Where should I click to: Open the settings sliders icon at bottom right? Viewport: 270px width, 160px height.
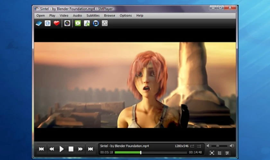227,153
